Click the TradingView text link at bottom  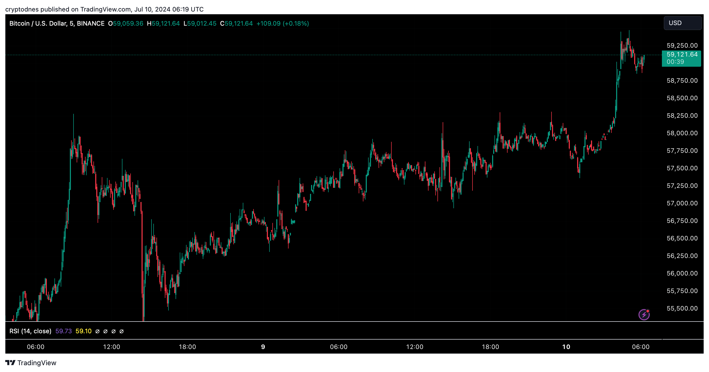click(37, 363)
